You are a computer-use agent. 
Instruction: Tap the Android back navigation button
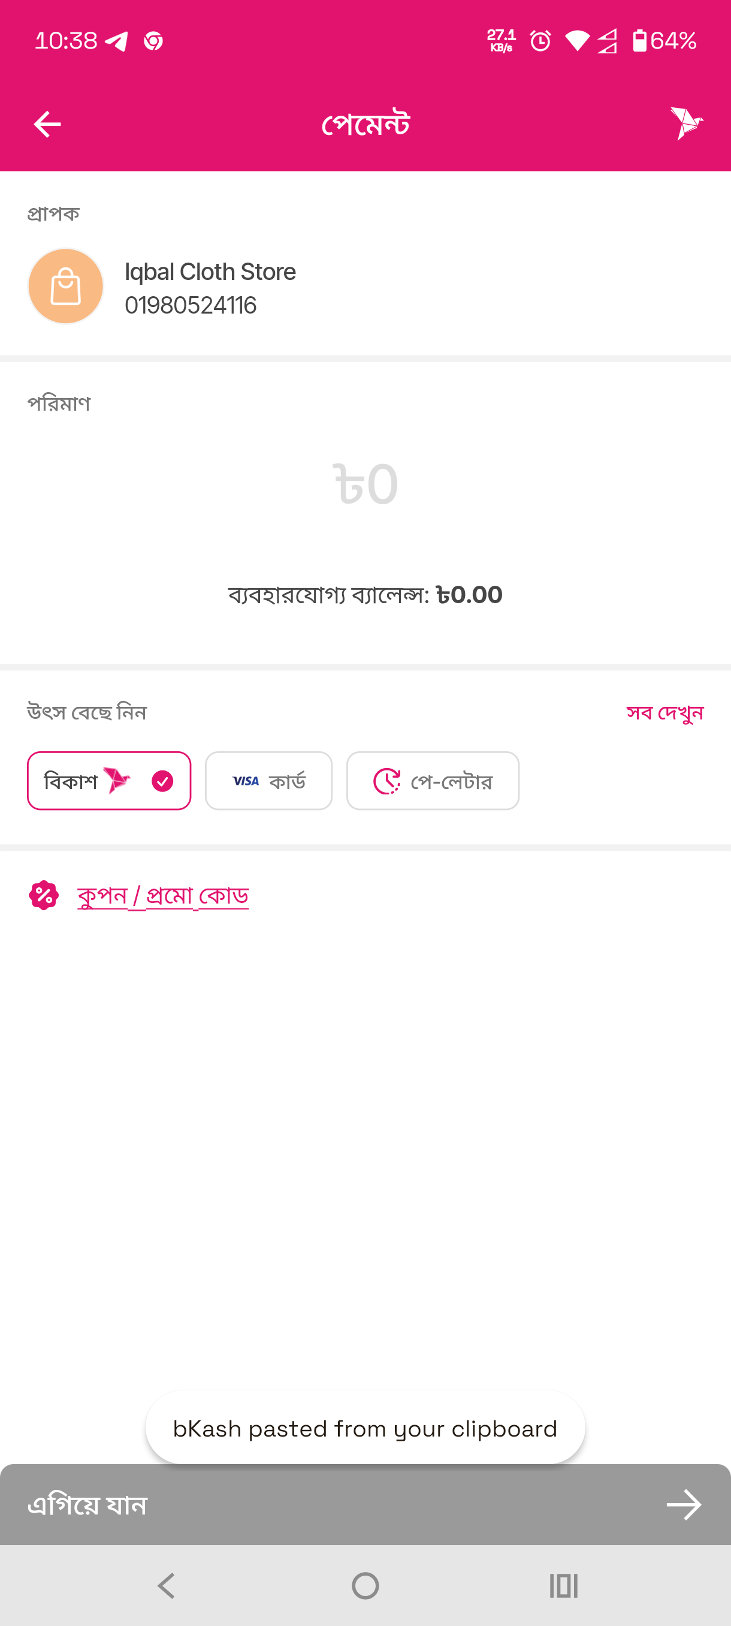click(x=166, y=1585)
